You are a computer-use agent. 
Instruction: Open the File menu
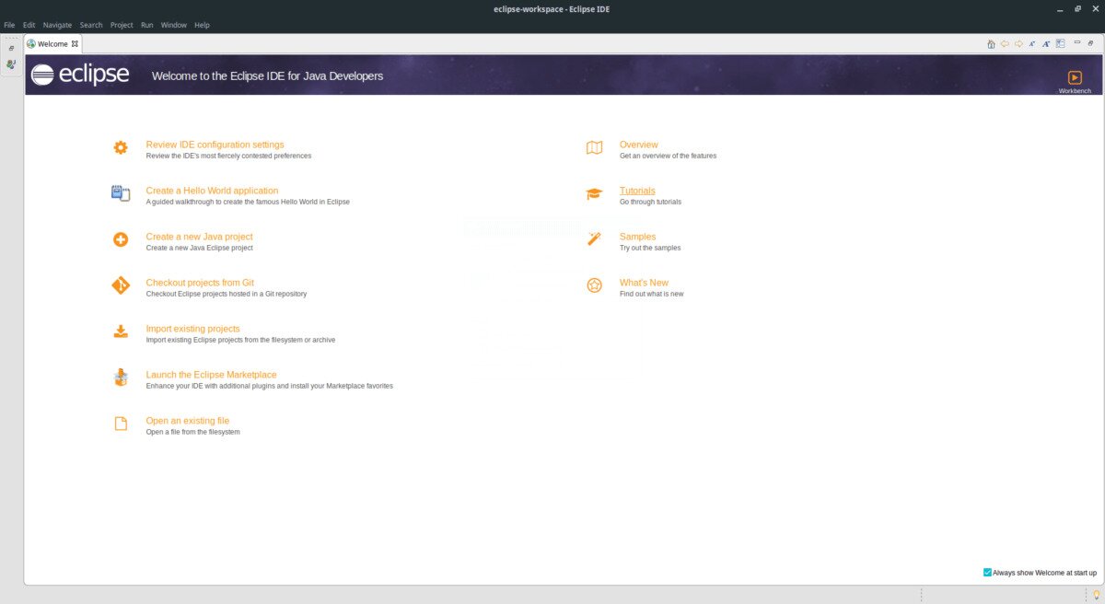[9, 25]
